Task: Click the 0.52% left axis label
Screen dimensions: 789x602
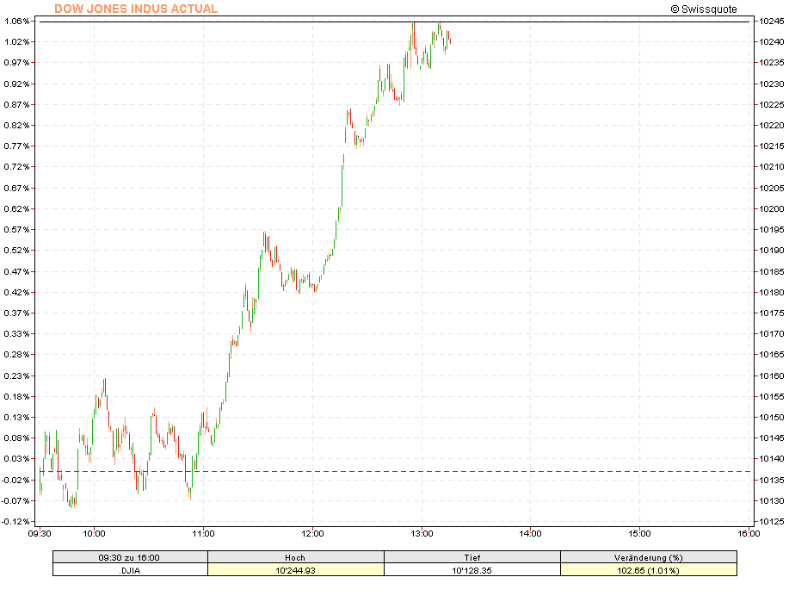Action: click(17, 251)
